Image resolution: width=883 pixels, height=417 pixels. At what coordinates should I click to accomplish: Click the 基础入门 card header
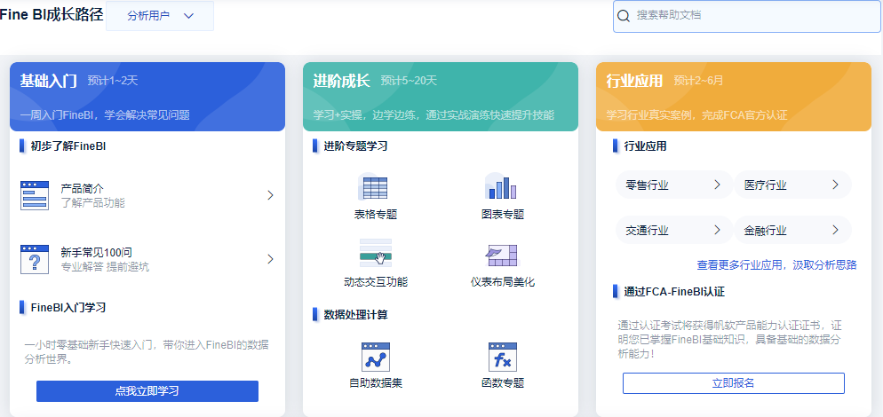click(x=147, y=97)
